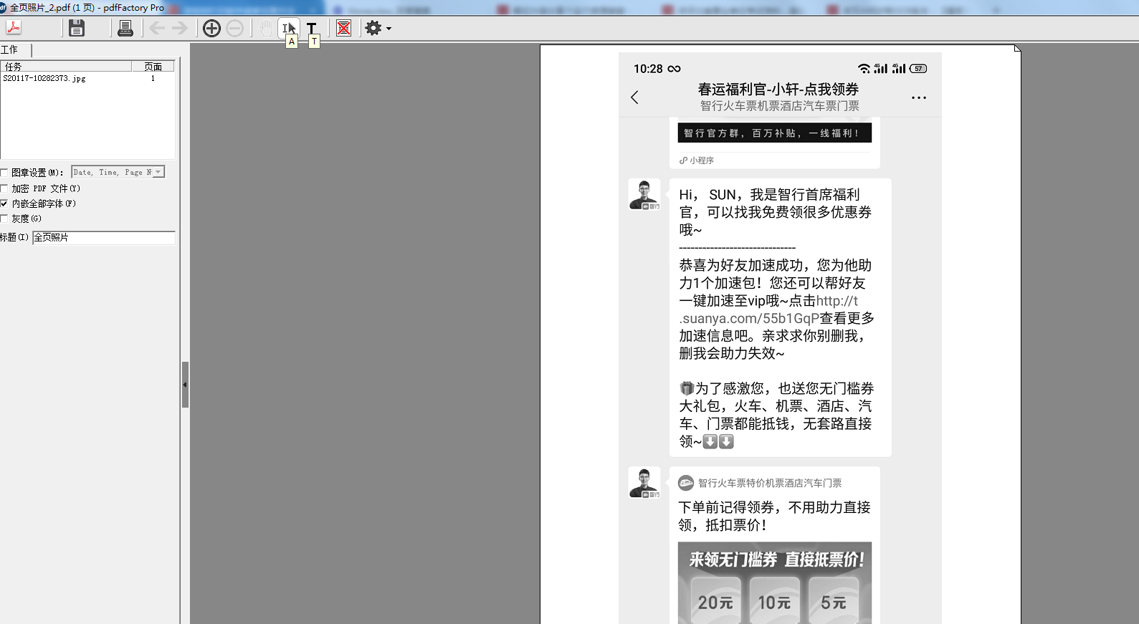The width and height of the screenshot is (1139, 624).
Task: Print the document using the printer icon
Action: (x=125, y=28)
